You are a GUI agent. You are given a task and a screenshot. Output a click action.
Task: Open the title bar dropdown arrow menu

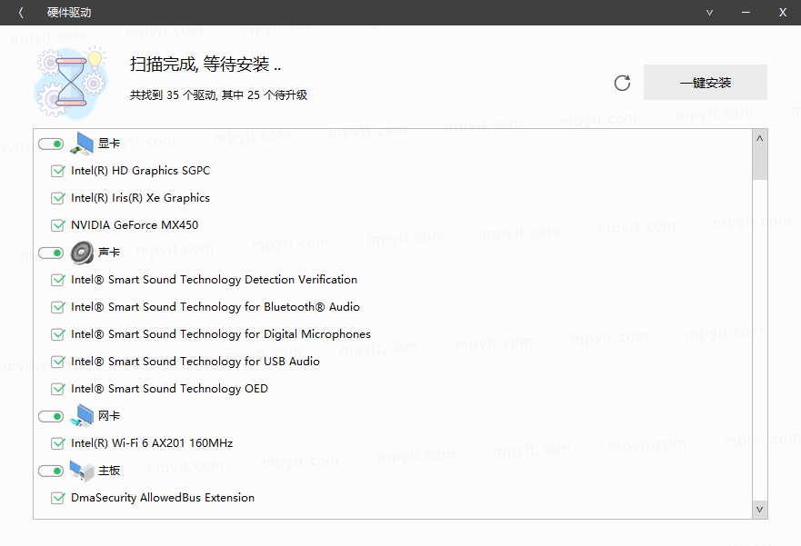(x=709, y=13)
